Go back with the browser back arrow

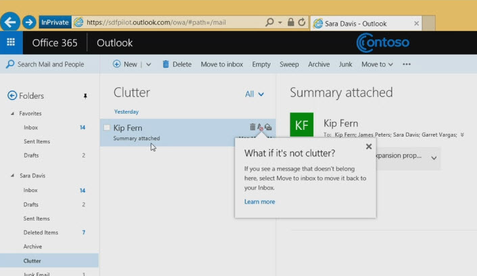point(10,22)
